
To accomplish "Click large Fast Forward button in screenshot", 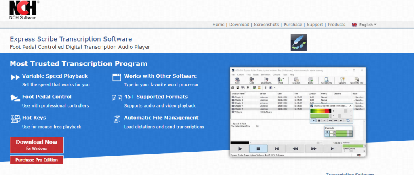I will tap(314, 149).
